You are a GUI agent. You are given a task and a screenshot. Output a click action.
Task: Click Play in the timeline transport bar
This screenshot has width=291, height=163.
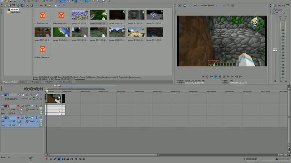coord(59,159)
